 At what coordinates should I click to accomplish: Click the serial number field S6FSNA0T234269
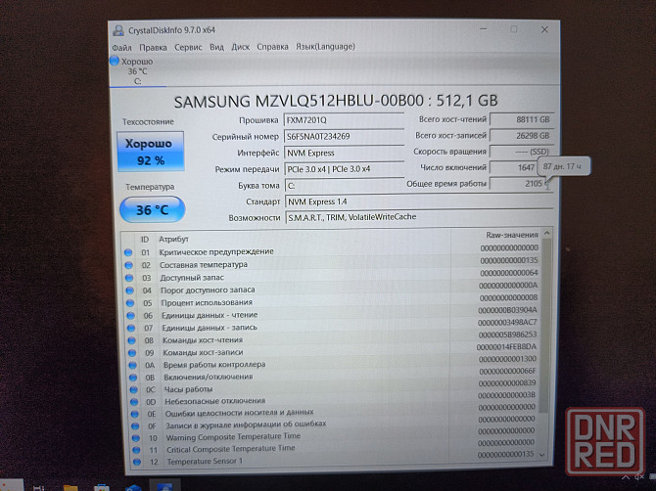(344, 136)
